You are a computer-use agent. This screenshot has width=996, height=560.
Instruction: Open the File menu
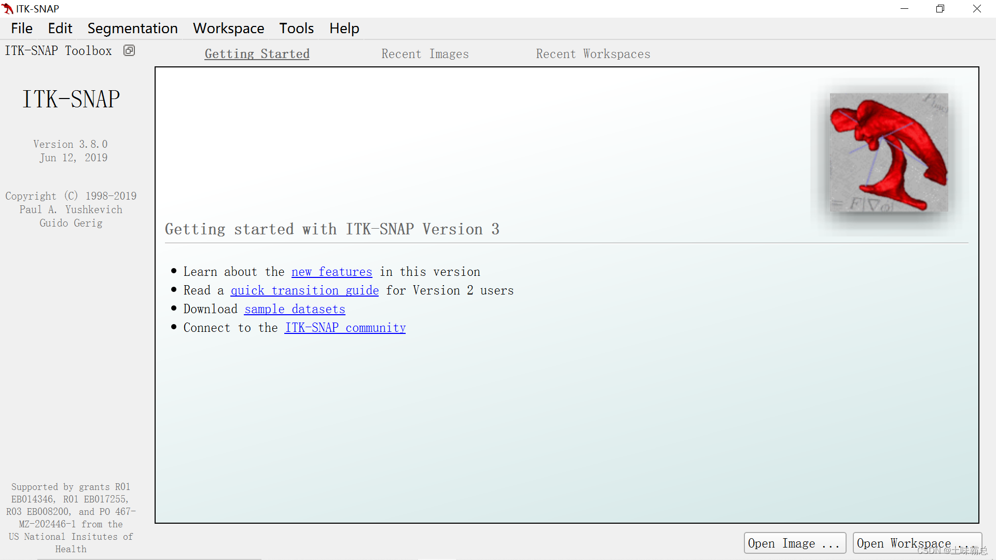pos(22,28)
